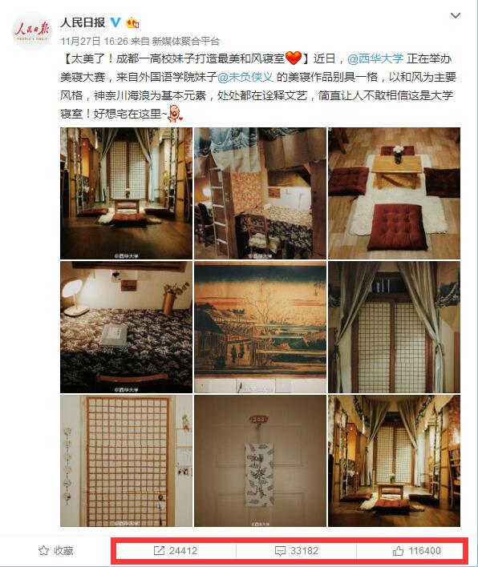Like the post with 116400 thumbs up
The height and width of the screenshot is (567, 478).
[416, 551]
